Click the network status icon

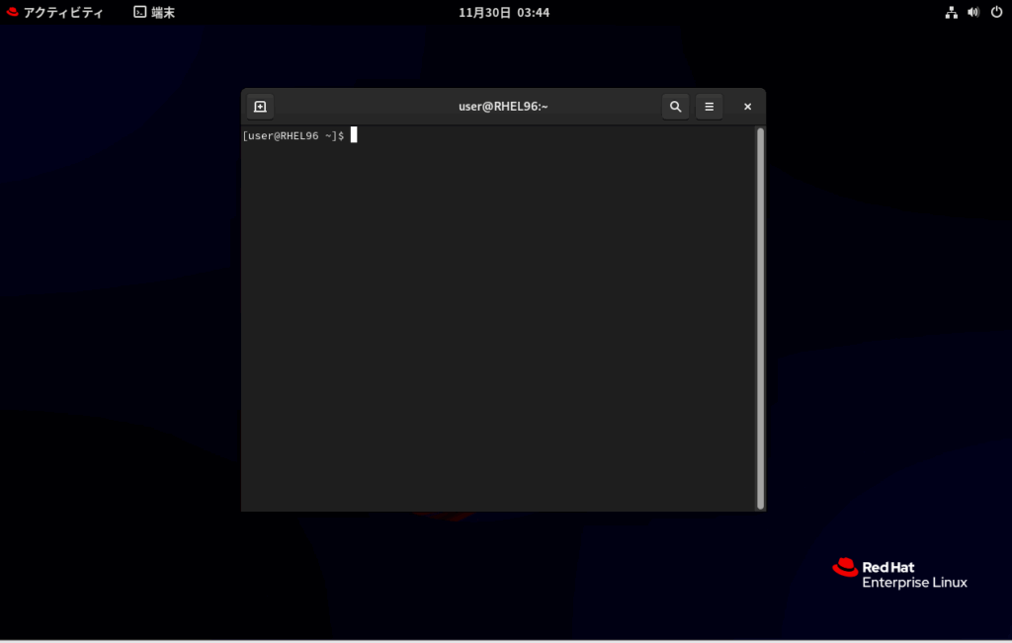tap(951, 13)
